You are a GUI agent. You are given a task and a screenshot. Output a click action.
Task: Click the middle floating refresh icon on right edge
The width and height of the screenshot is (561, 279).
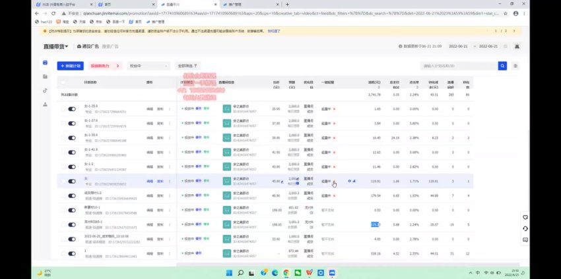(x=525, y=229)
